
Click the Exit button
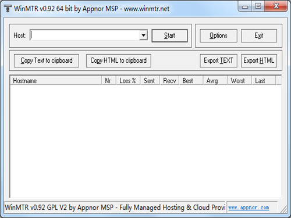tap(259, 35)
